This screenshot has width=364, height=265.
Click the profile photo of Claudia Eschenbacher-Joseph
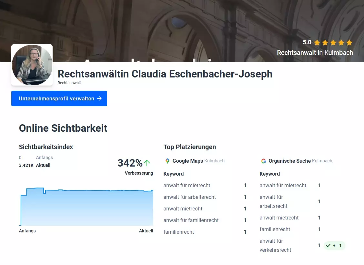[32, 64]
